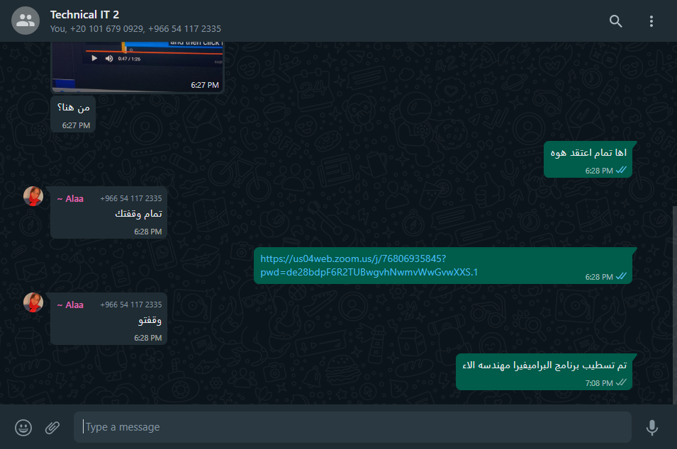677x449 pixels.
Task: Click phone number +966 54 117 2335 on وقفتو
Action: [x=131, y=305]
